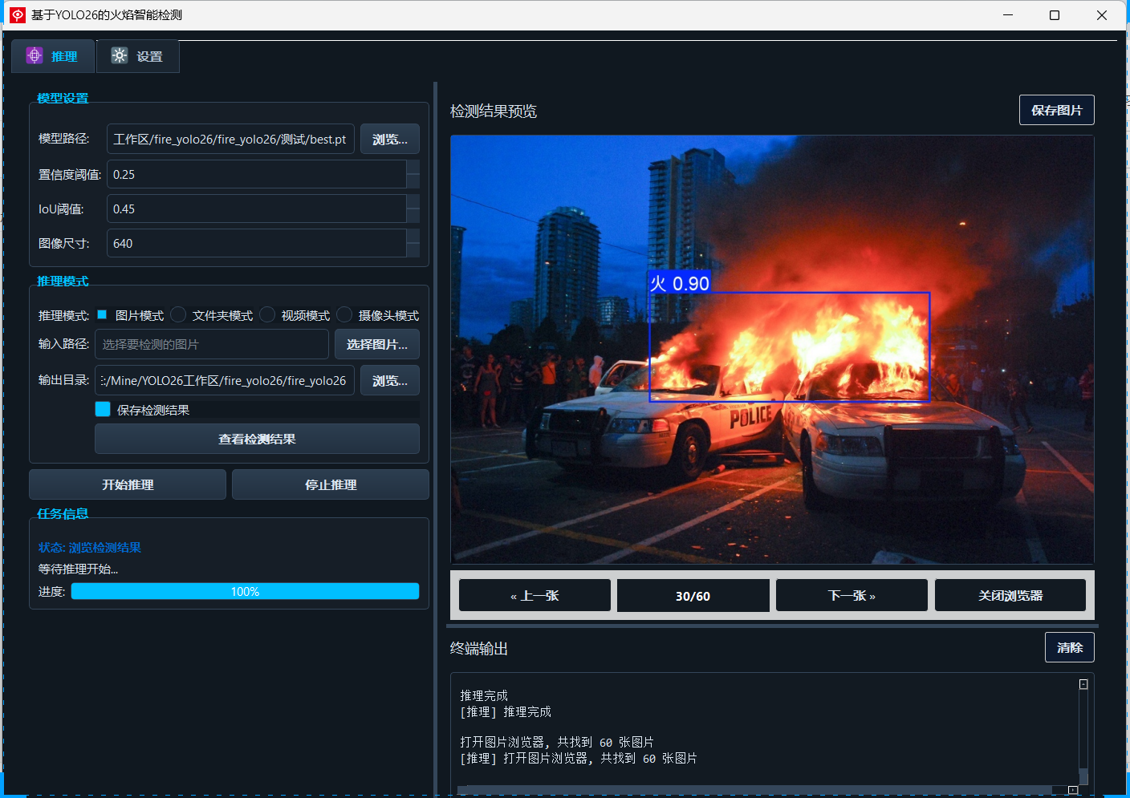Switch to 摄像头模式 radio option
This screenshot has height=798, width=1130.
pyautogui.click(x=344, y=315)
